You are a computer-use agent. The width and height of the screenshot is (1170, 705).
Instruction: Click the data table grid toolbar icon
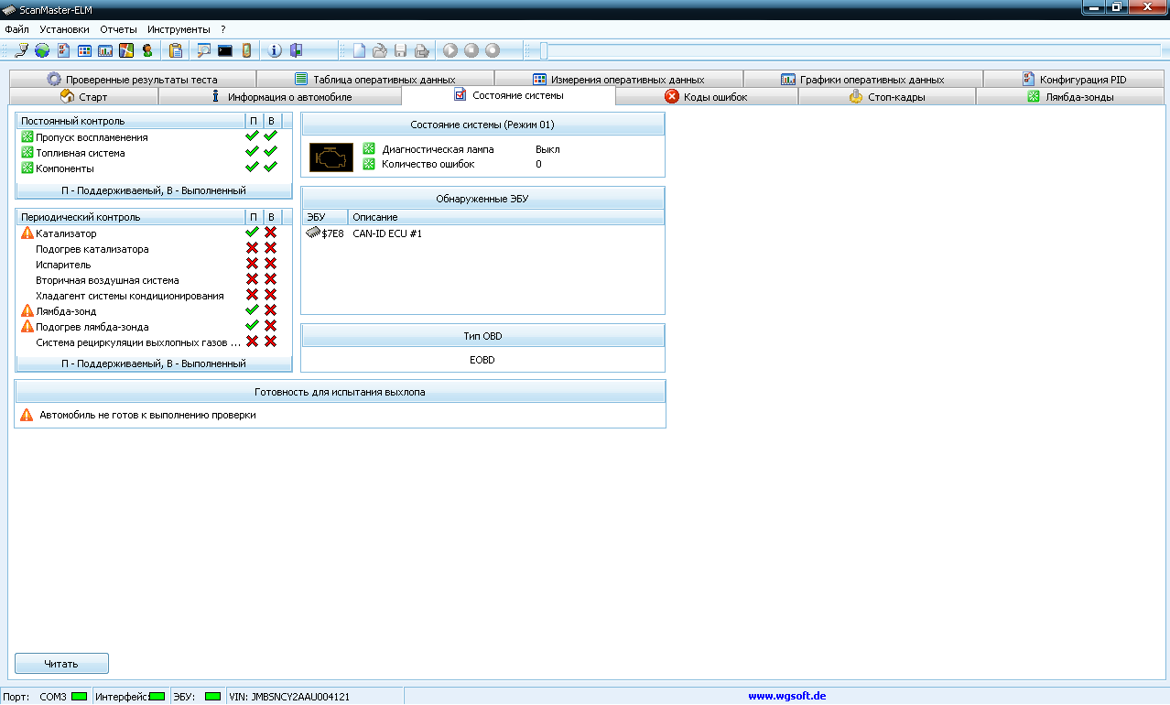click(x=84, y=50)
